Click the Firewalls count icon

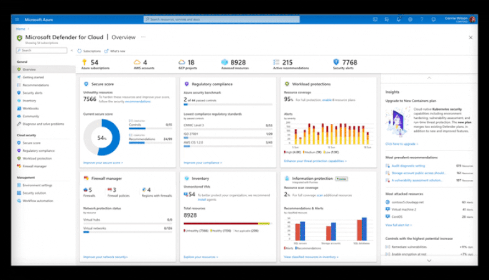[85, 190]
